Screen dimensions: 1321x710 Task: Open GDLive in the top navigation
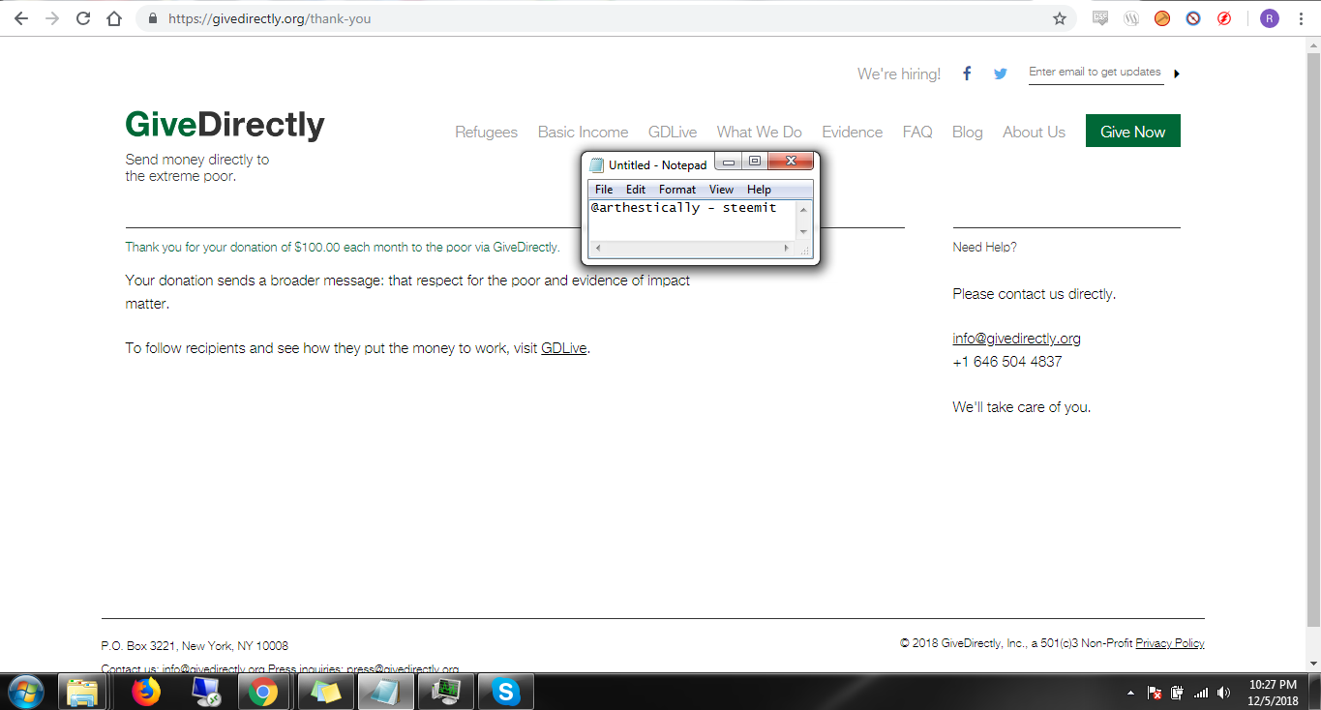click(x=673, y=132)
